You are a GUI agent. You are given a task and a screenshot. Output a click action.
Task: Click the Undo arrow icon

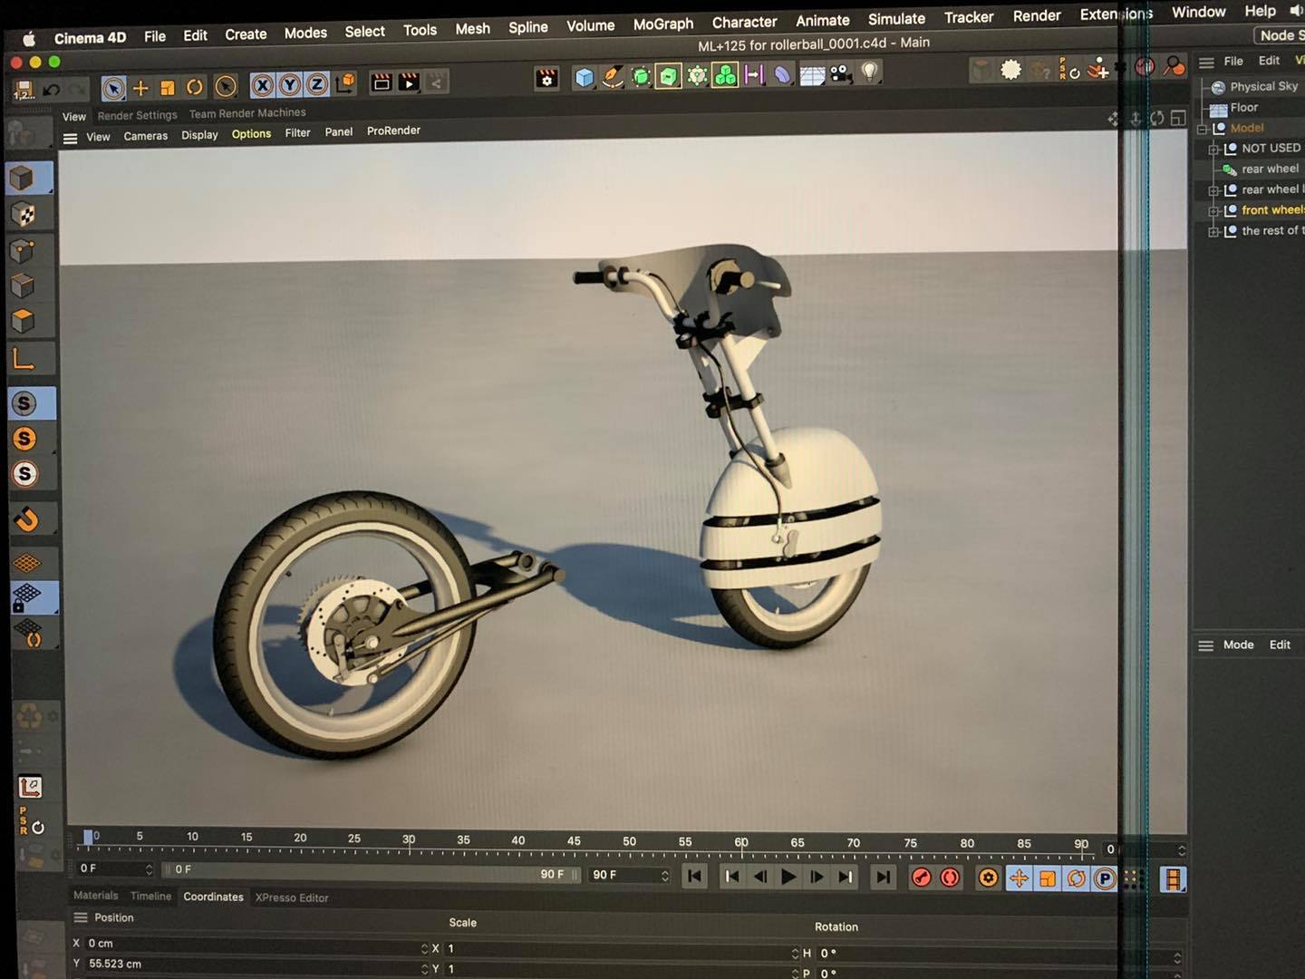pos(52,90)
